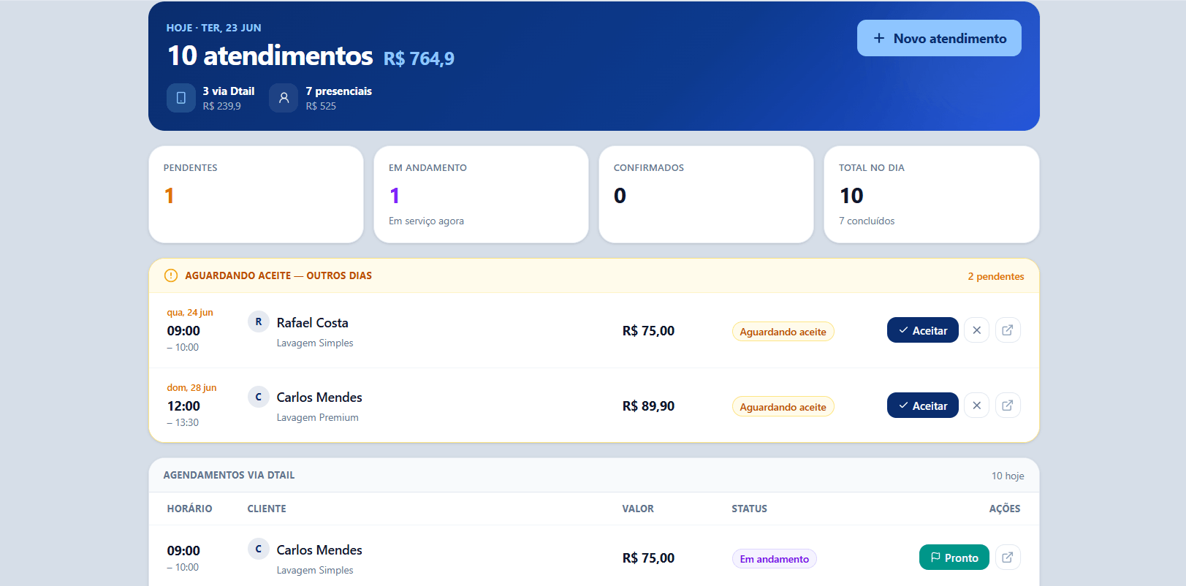Screen dimensions: 1186x586
Task: Click the 10 atendimentos heading
Action: (270, 56)
